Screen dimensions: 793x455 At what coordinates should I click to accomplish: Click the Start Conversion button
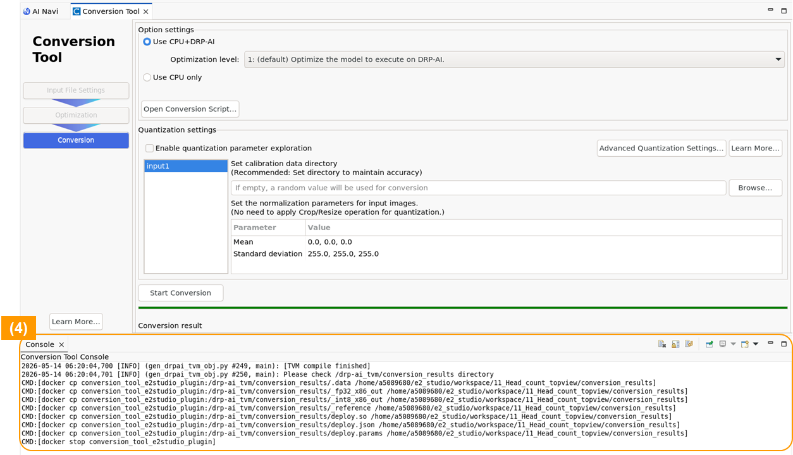pyautogui.click(x=180, y=293)
